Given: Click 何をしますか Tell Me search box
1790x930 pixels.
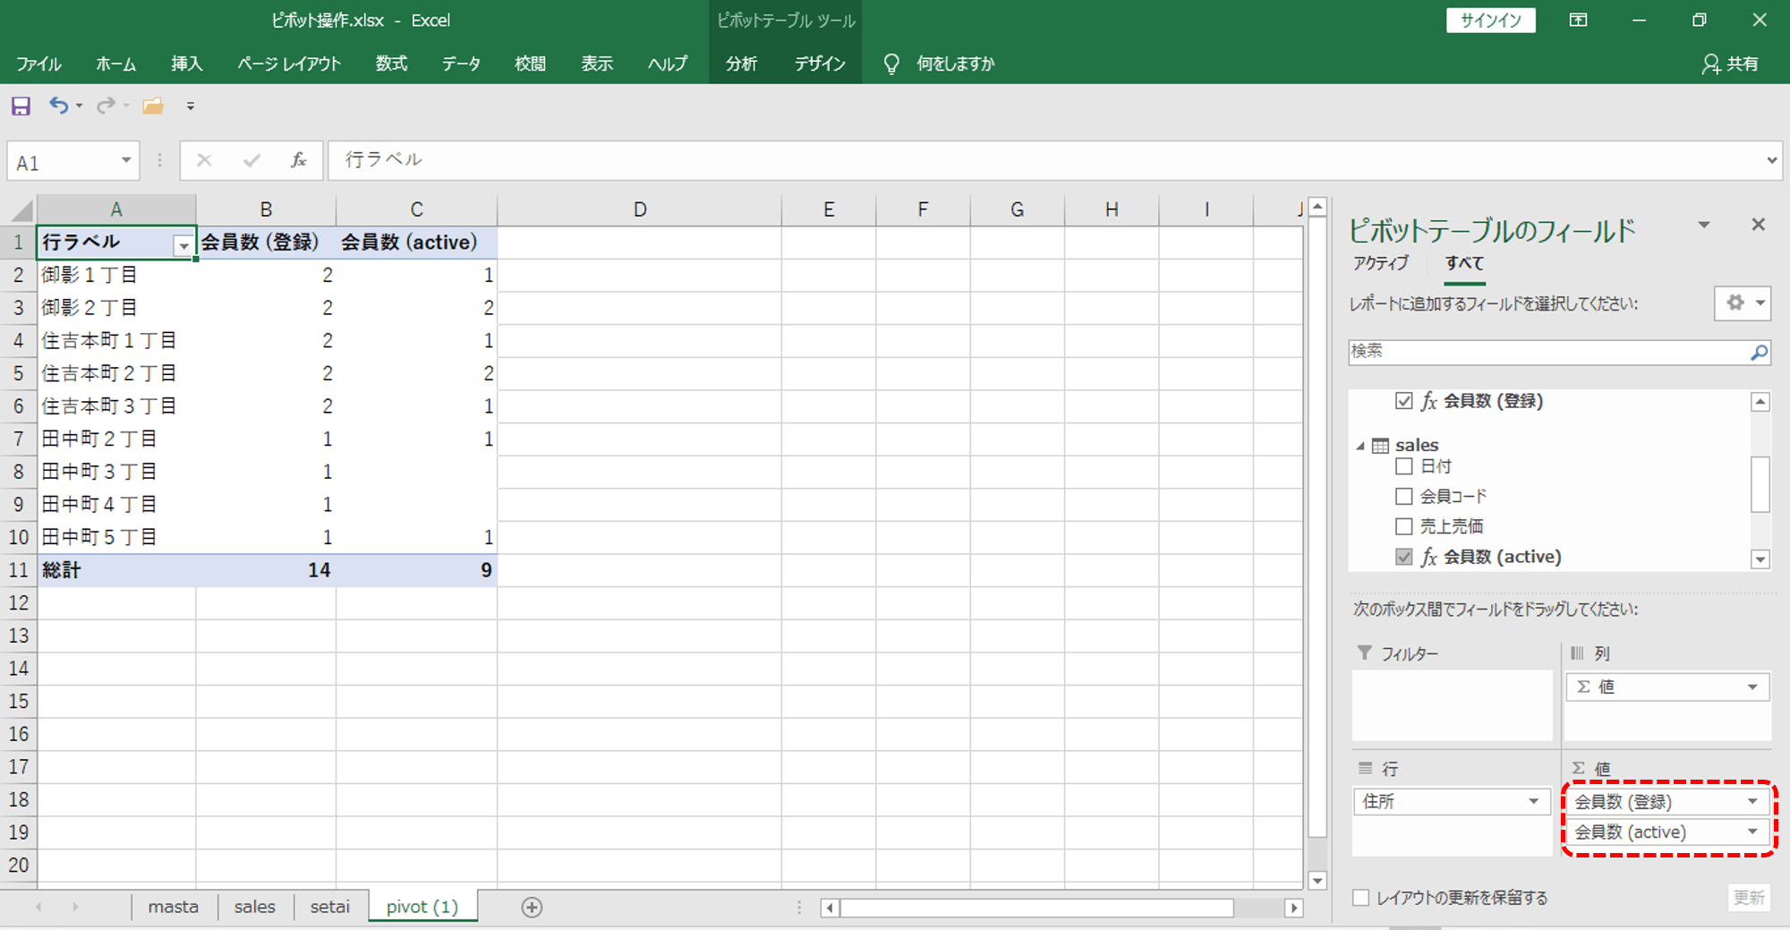Looking at the screenshot, I should pyautogui.click(x=956, y=64).
